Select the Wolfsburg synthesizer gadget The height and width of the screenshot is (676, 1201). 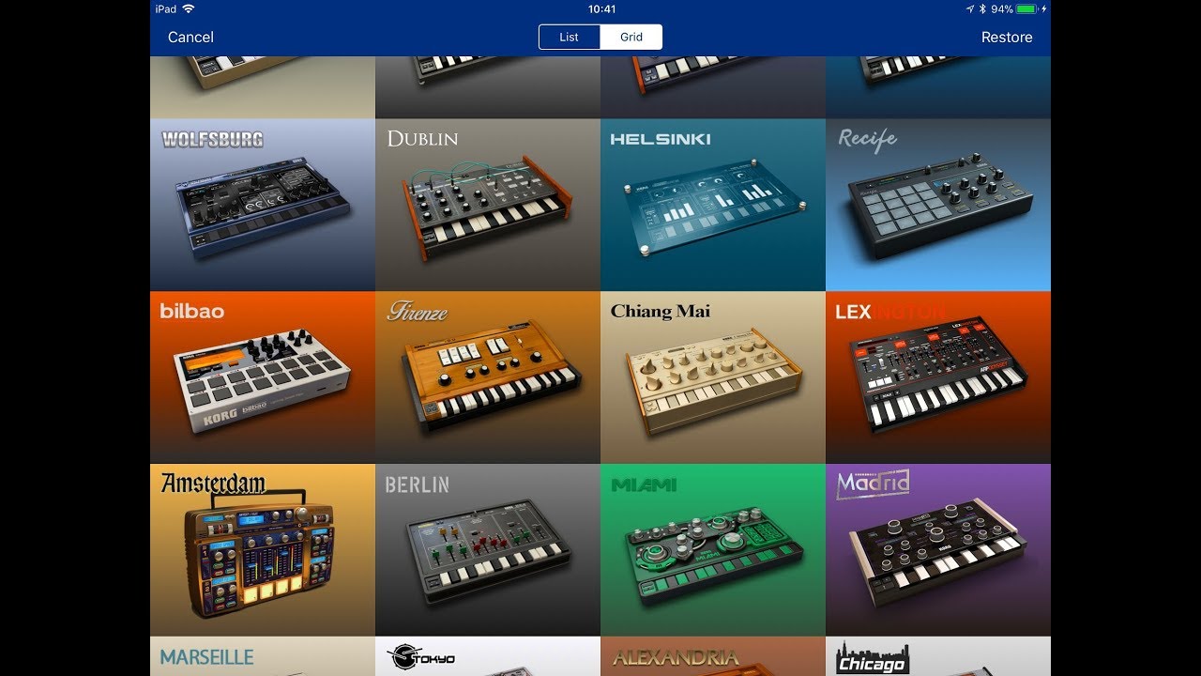coord(263,205)
